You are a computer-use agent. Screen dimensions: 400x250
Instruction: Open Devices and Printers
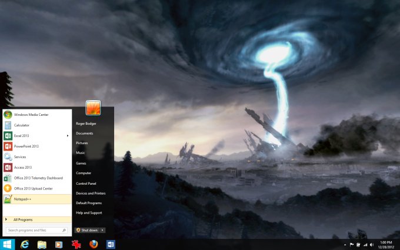[x=91, y=193]
